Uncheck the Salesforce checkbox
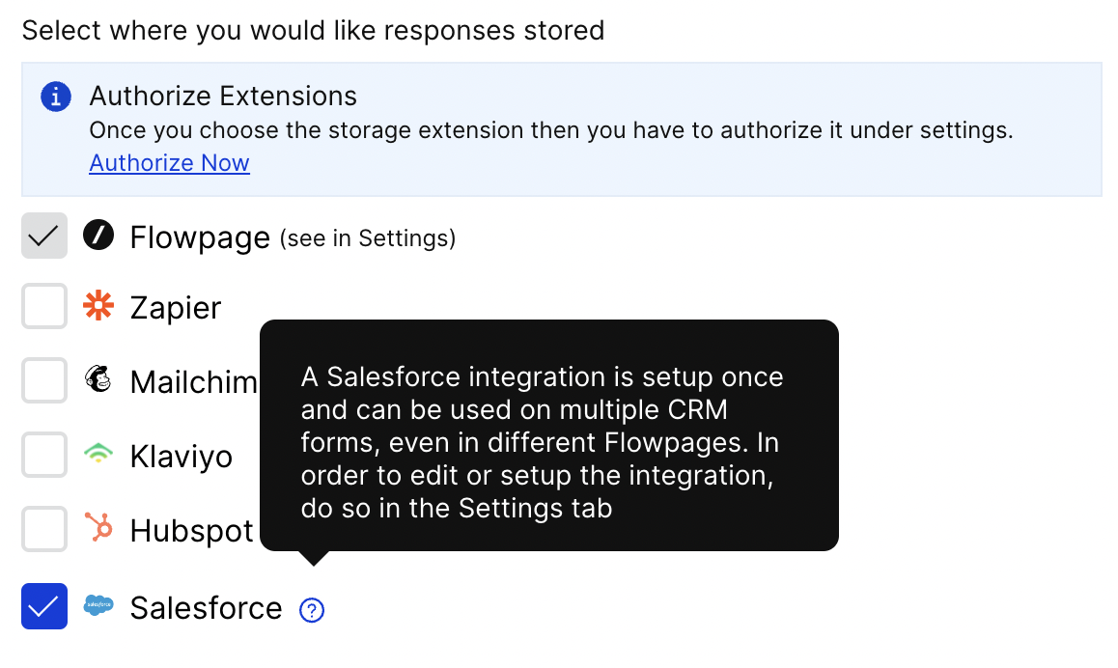 click(44, 606)
